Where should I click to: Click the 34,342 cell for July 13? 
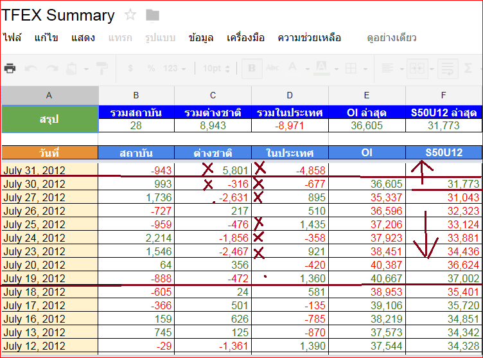444,332
